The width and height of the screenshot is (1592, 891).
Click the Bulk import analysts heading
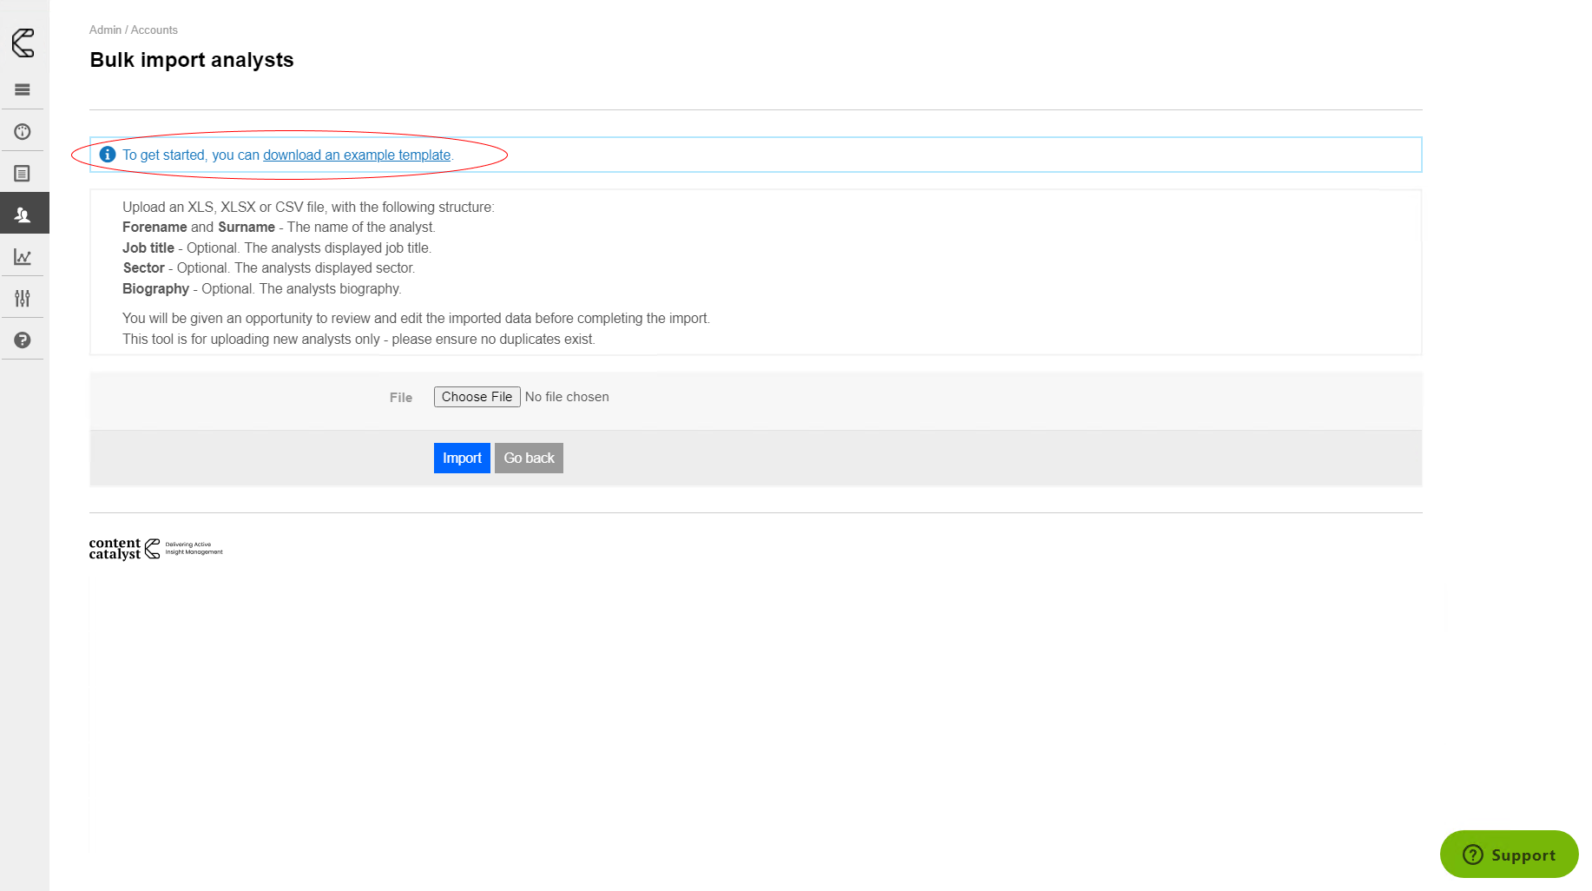(192, 60)
